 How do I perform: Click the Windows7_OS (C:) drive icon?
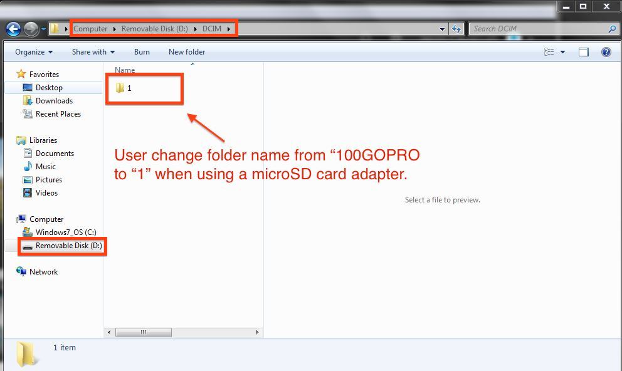(28, 232)
